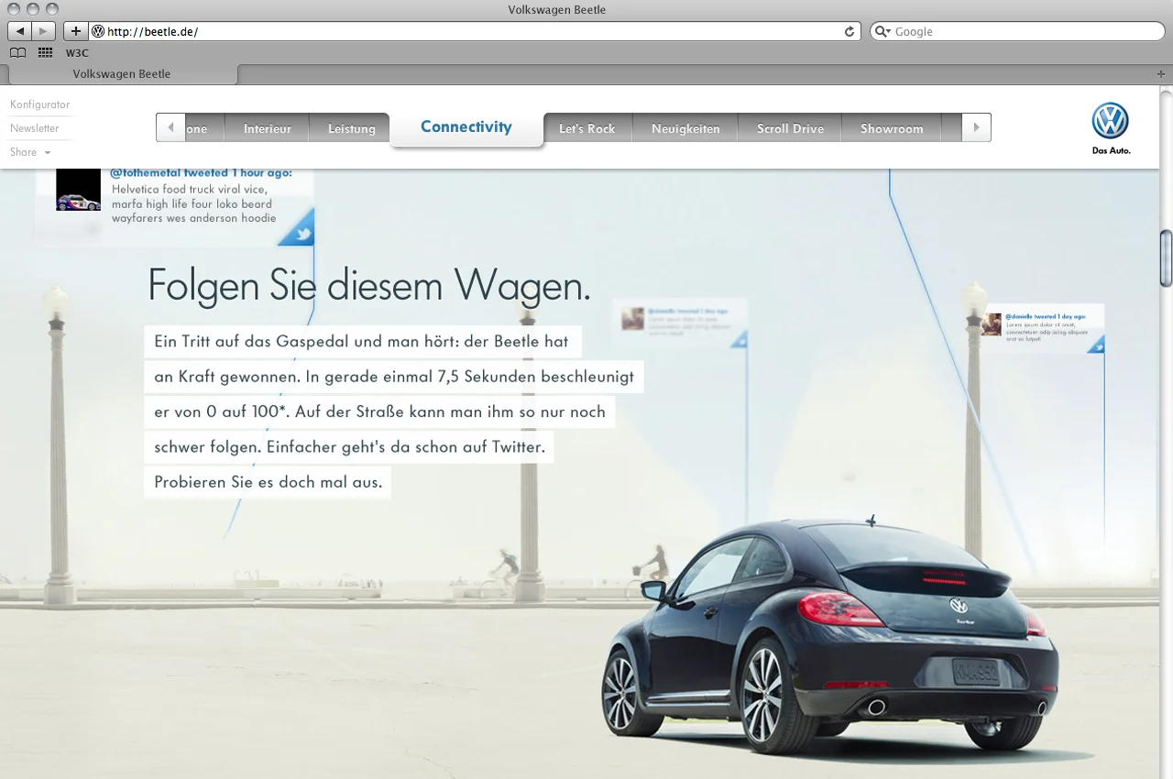Viewport: 1173px width, 779px height.
Task: Click the @danielle tweet avatar by the right lamppost
Action: click(992, 324)
